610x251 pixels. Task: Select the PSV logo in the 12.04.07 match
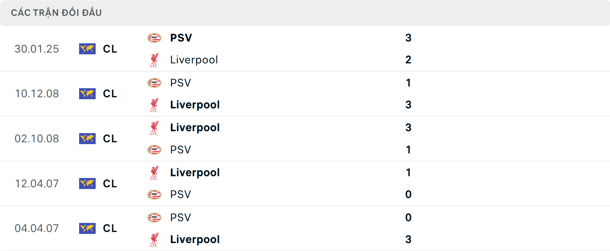155,194
